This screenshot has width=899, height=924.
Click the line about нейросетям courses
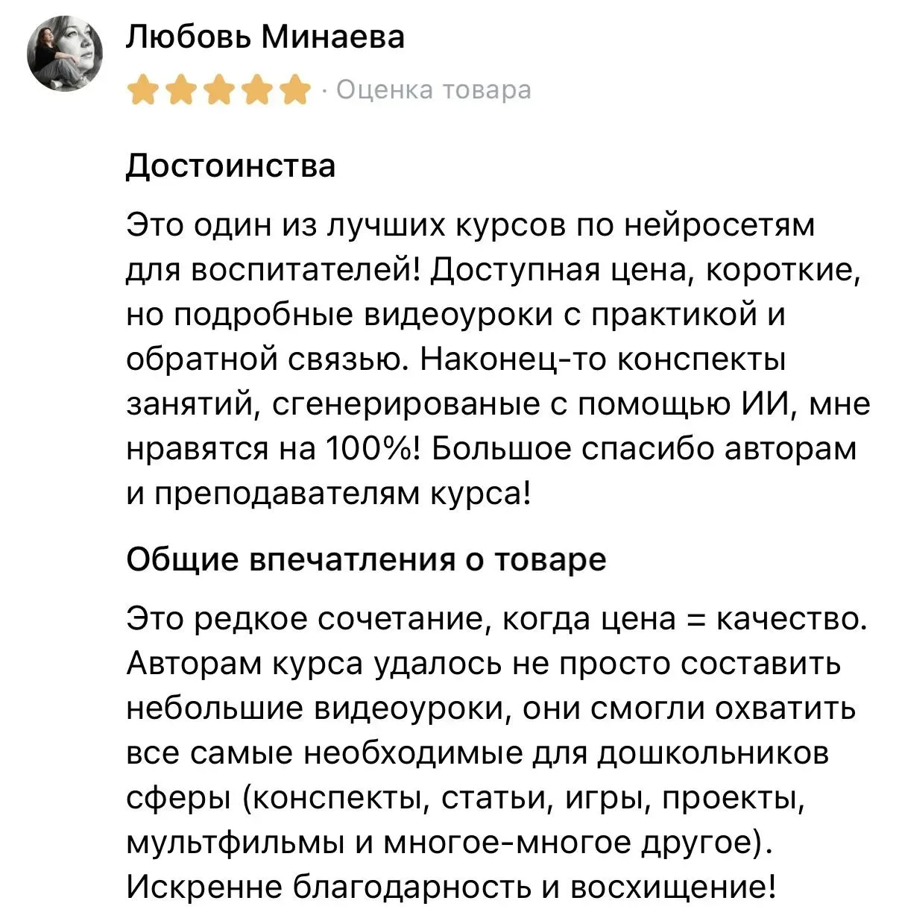(x=470, y=226)
